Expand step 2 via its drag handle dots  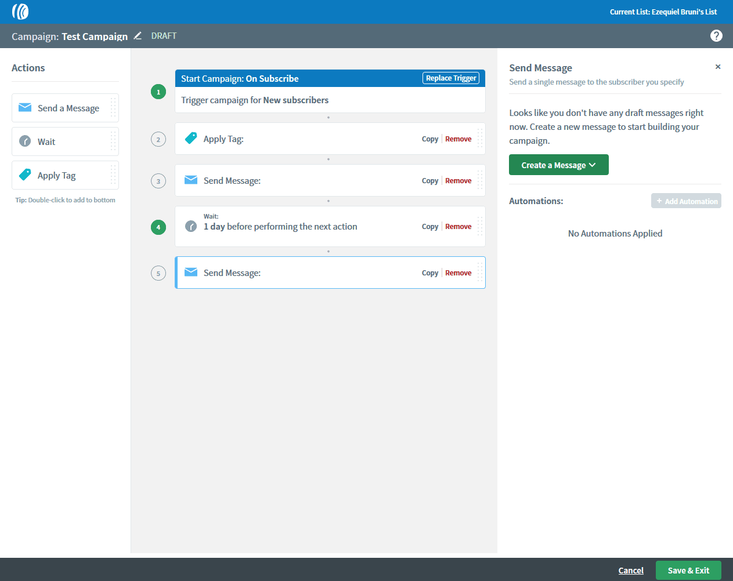coord(479,138)
